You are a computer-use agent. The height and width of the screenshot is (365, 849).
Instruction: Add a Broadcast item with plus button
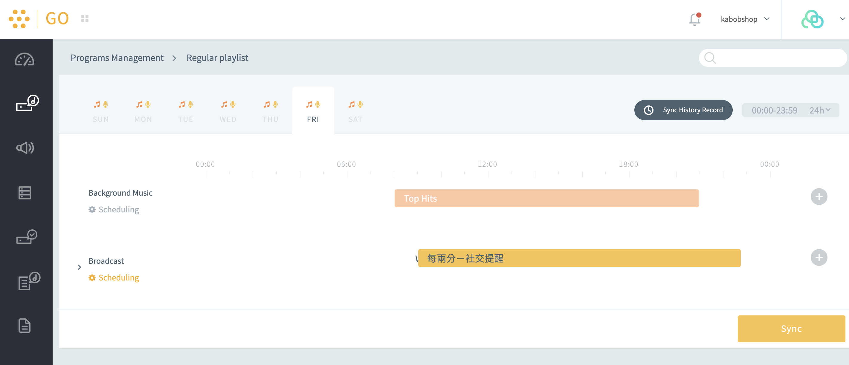(819, 257)
